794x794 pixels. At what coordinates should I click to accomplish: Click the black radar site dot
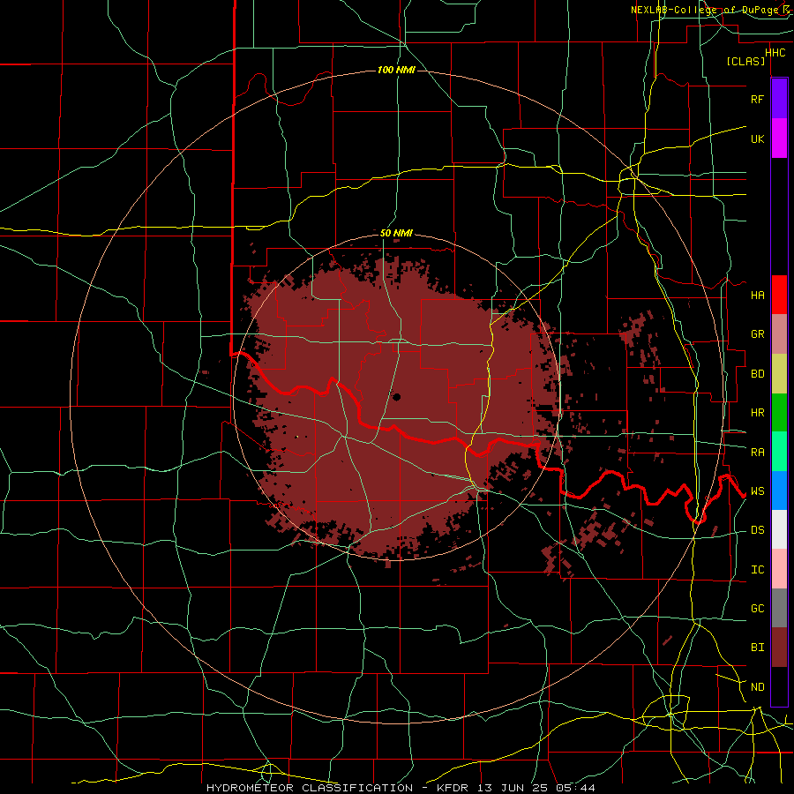pos(396,396)
